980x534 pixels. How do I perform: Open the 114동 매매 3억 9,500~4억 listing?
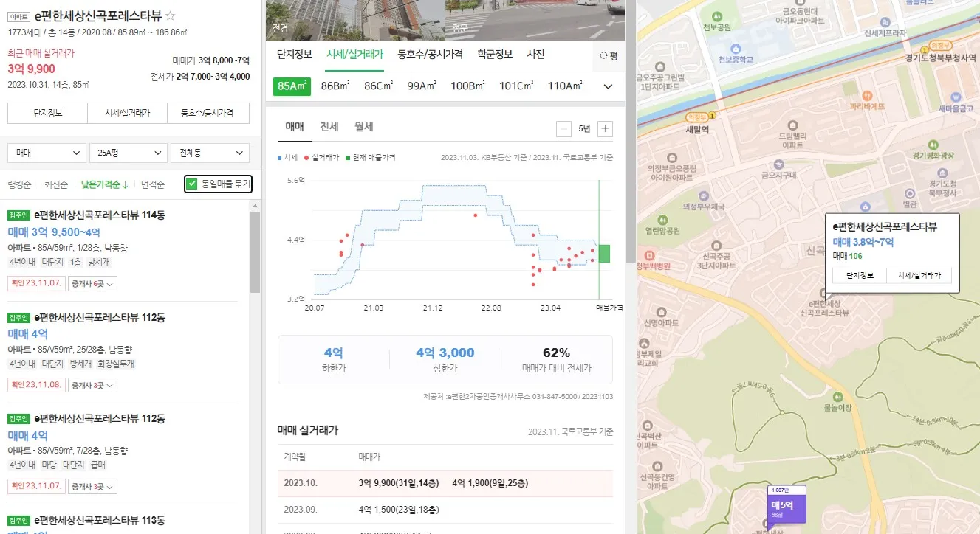click(123, 250)
